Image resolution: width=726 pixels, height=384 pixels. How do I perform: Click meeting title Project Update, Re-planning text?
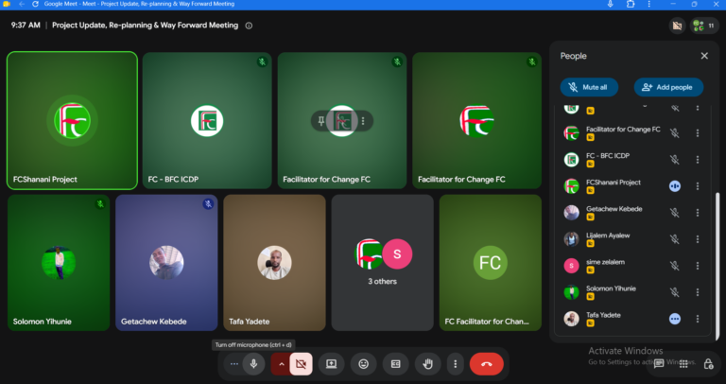pyautogui.click(x=145, y=26)
